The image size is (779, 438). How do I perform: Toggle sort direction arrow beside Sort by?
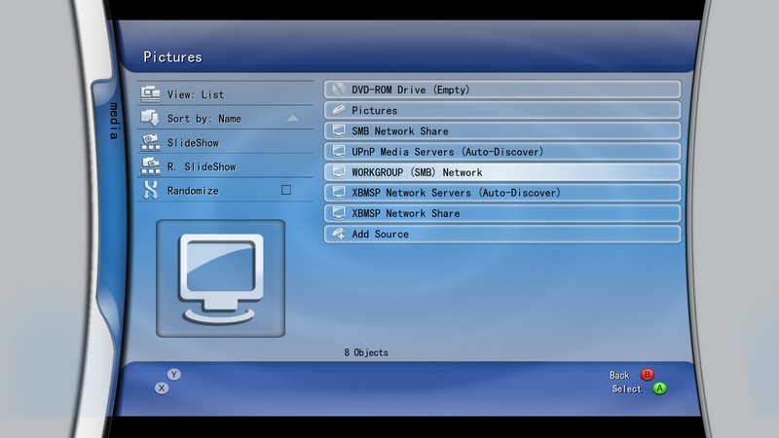pos(293,119)
